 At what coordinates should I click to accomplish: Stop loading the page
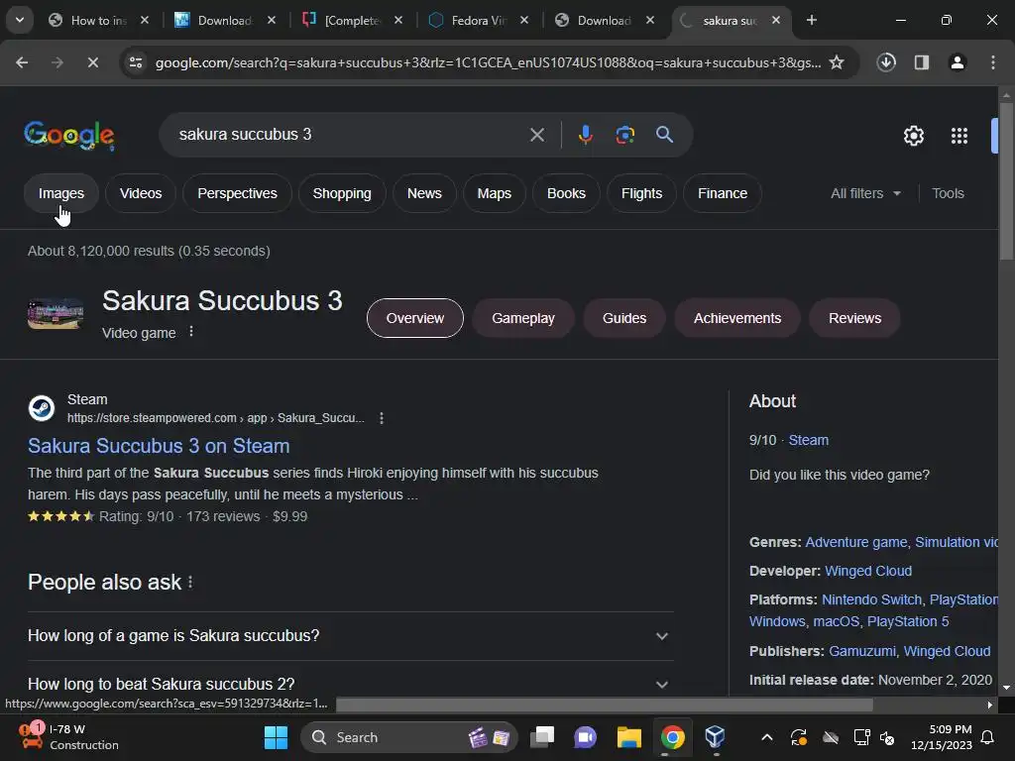(92, 62)
